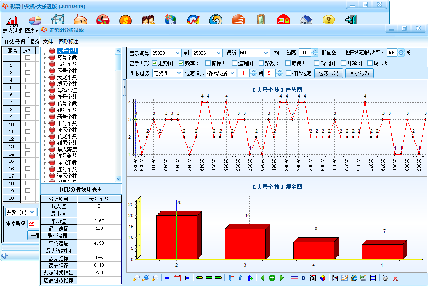This screenshot has width=428, height=286.
Task: Click the printer icon in chart toolbar
Action: coord(386,278)
